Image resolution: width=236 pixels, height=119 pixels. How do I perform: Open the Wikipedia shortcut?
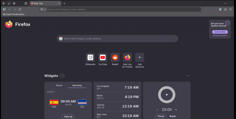(x=90, y=59)
